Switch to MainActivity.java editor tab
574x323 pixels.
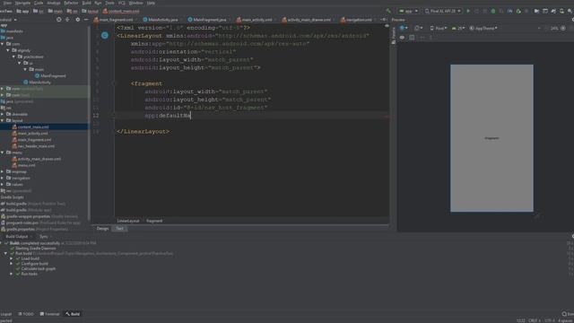coord(161,20)
